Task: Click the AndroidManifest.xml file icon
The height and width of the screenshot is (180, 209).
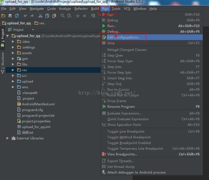Action: click(19, 104)
